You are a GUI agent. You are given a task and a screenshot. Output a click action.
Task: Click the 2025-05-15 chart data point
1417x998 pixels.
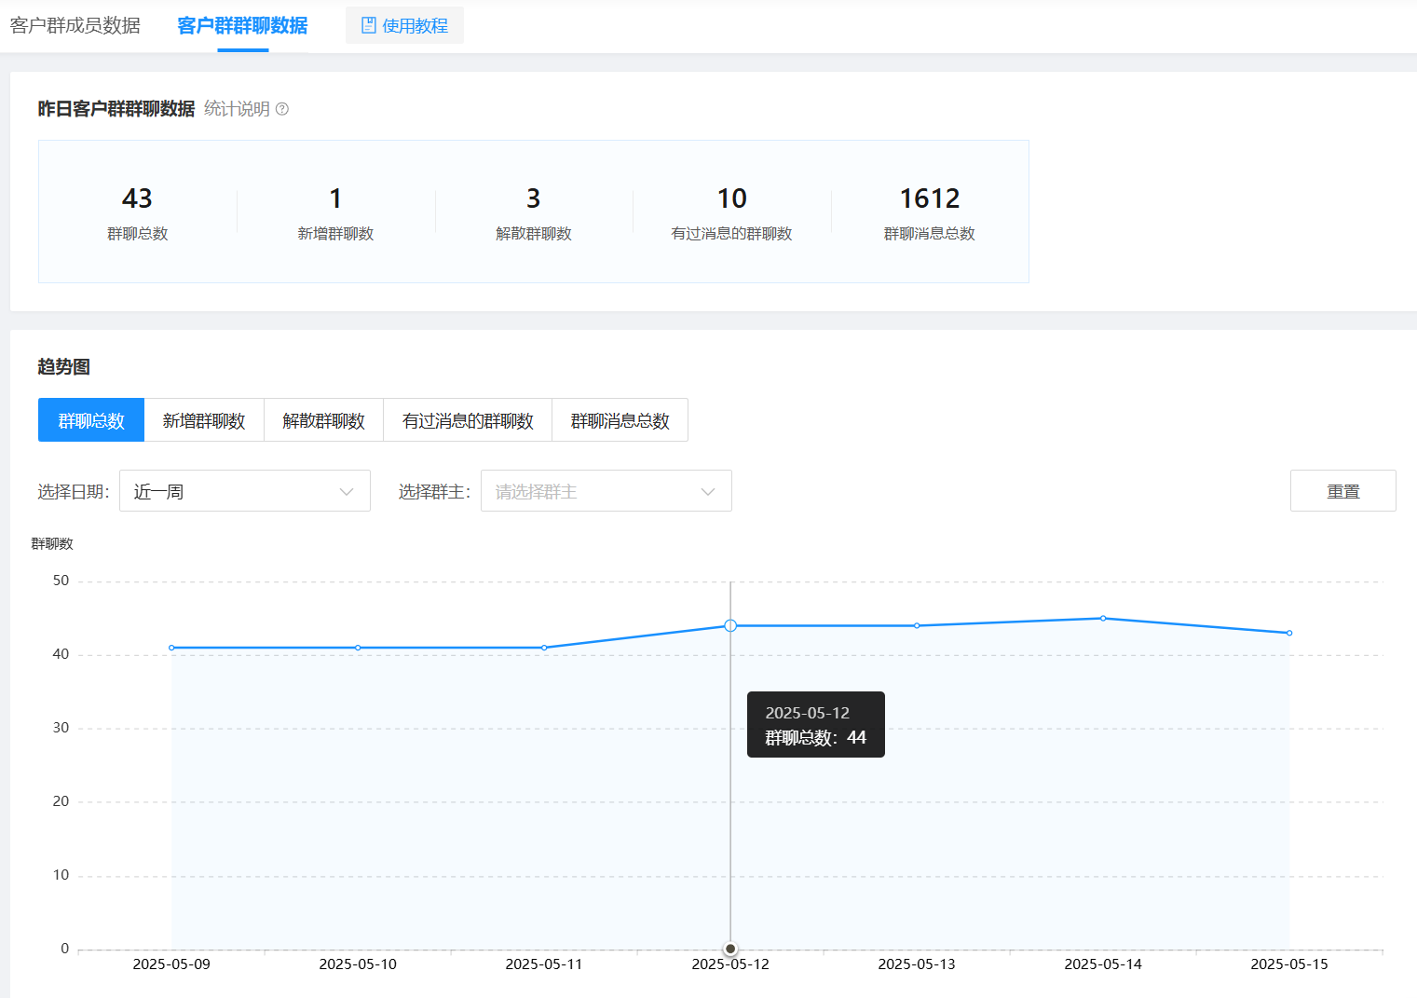1289,633
